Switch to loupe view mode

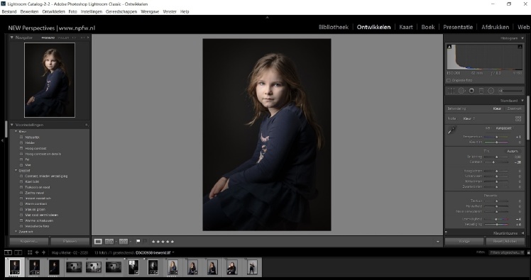tap(98, 242)
